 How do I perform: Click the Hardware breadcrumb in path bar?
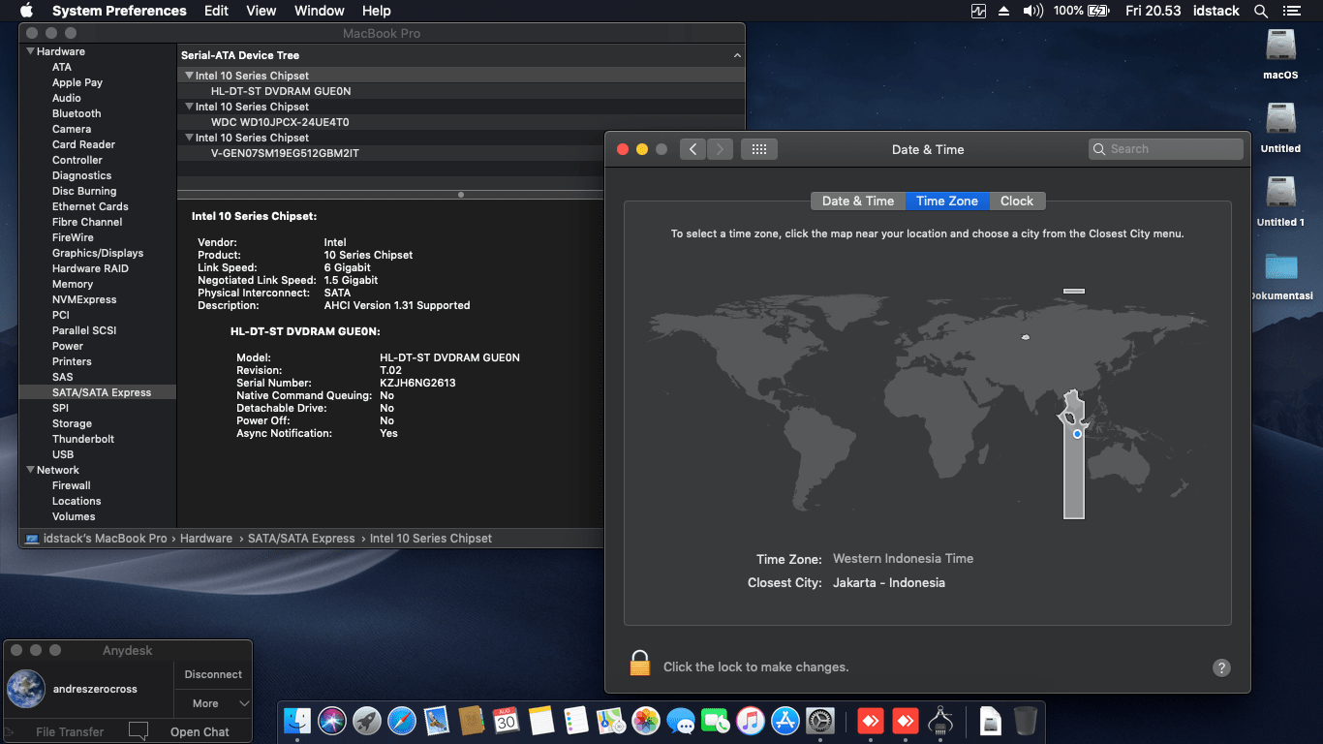[x=206, y=538]
